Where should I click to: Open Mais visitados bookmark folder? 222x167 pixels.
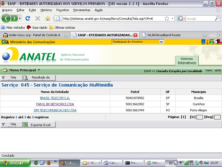tap(13, 27)
